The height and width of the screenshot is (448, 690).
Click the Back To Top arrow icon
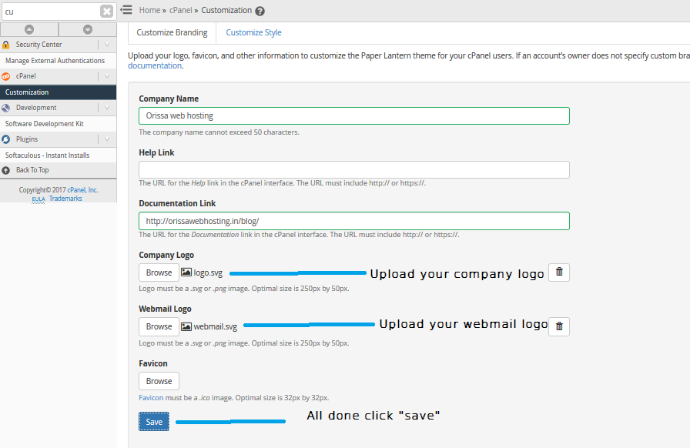coord(5,170)
